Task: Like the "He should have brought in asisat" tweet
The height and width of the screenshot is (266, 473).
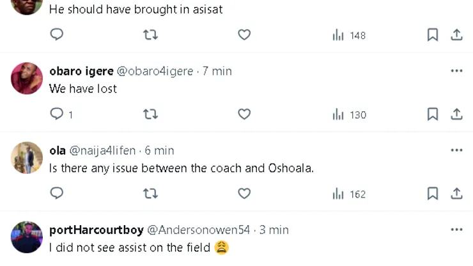Action: coord(244,35)
